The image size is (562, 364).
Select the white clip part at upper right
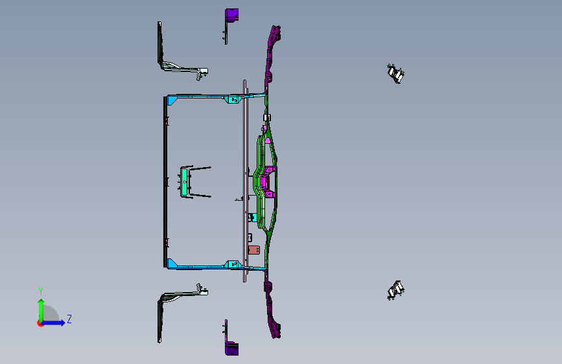[x=395, y=74]
